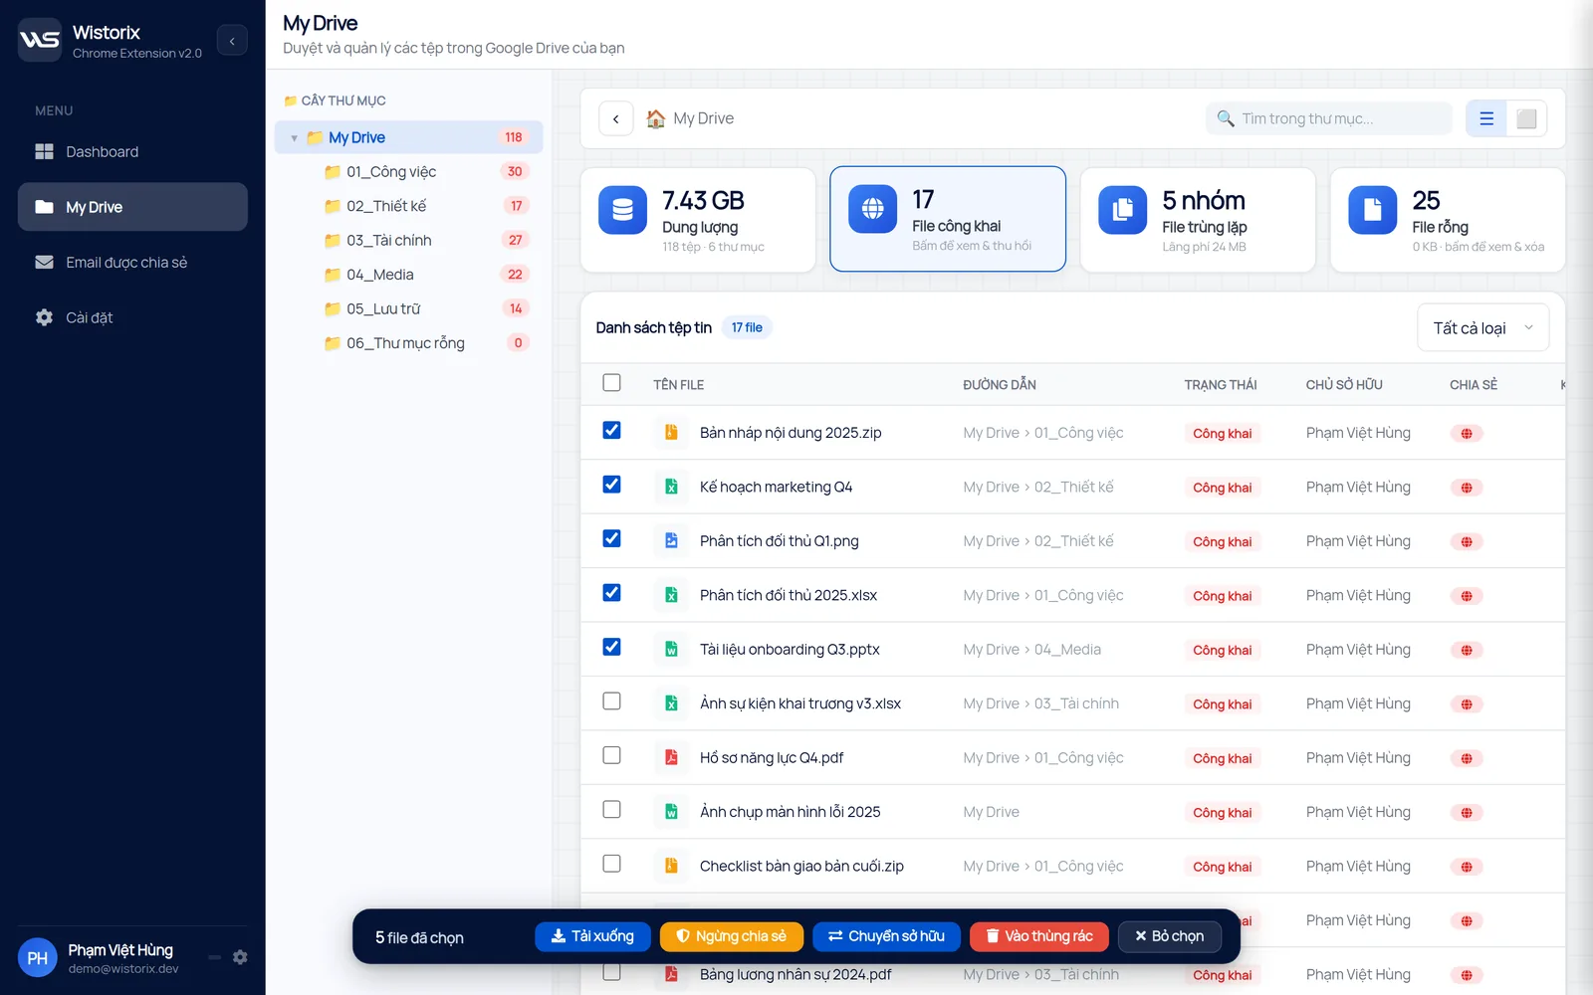The image size is (1593, 995).
Task: Toggle the select-all header checkbox
Action: click(611, 383)
